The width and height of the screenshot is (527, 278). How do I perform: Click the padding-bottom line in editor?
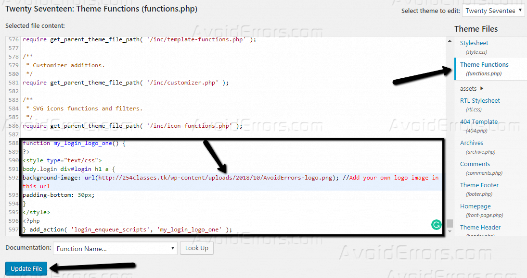pyautogui.click(x=58, y=195)
